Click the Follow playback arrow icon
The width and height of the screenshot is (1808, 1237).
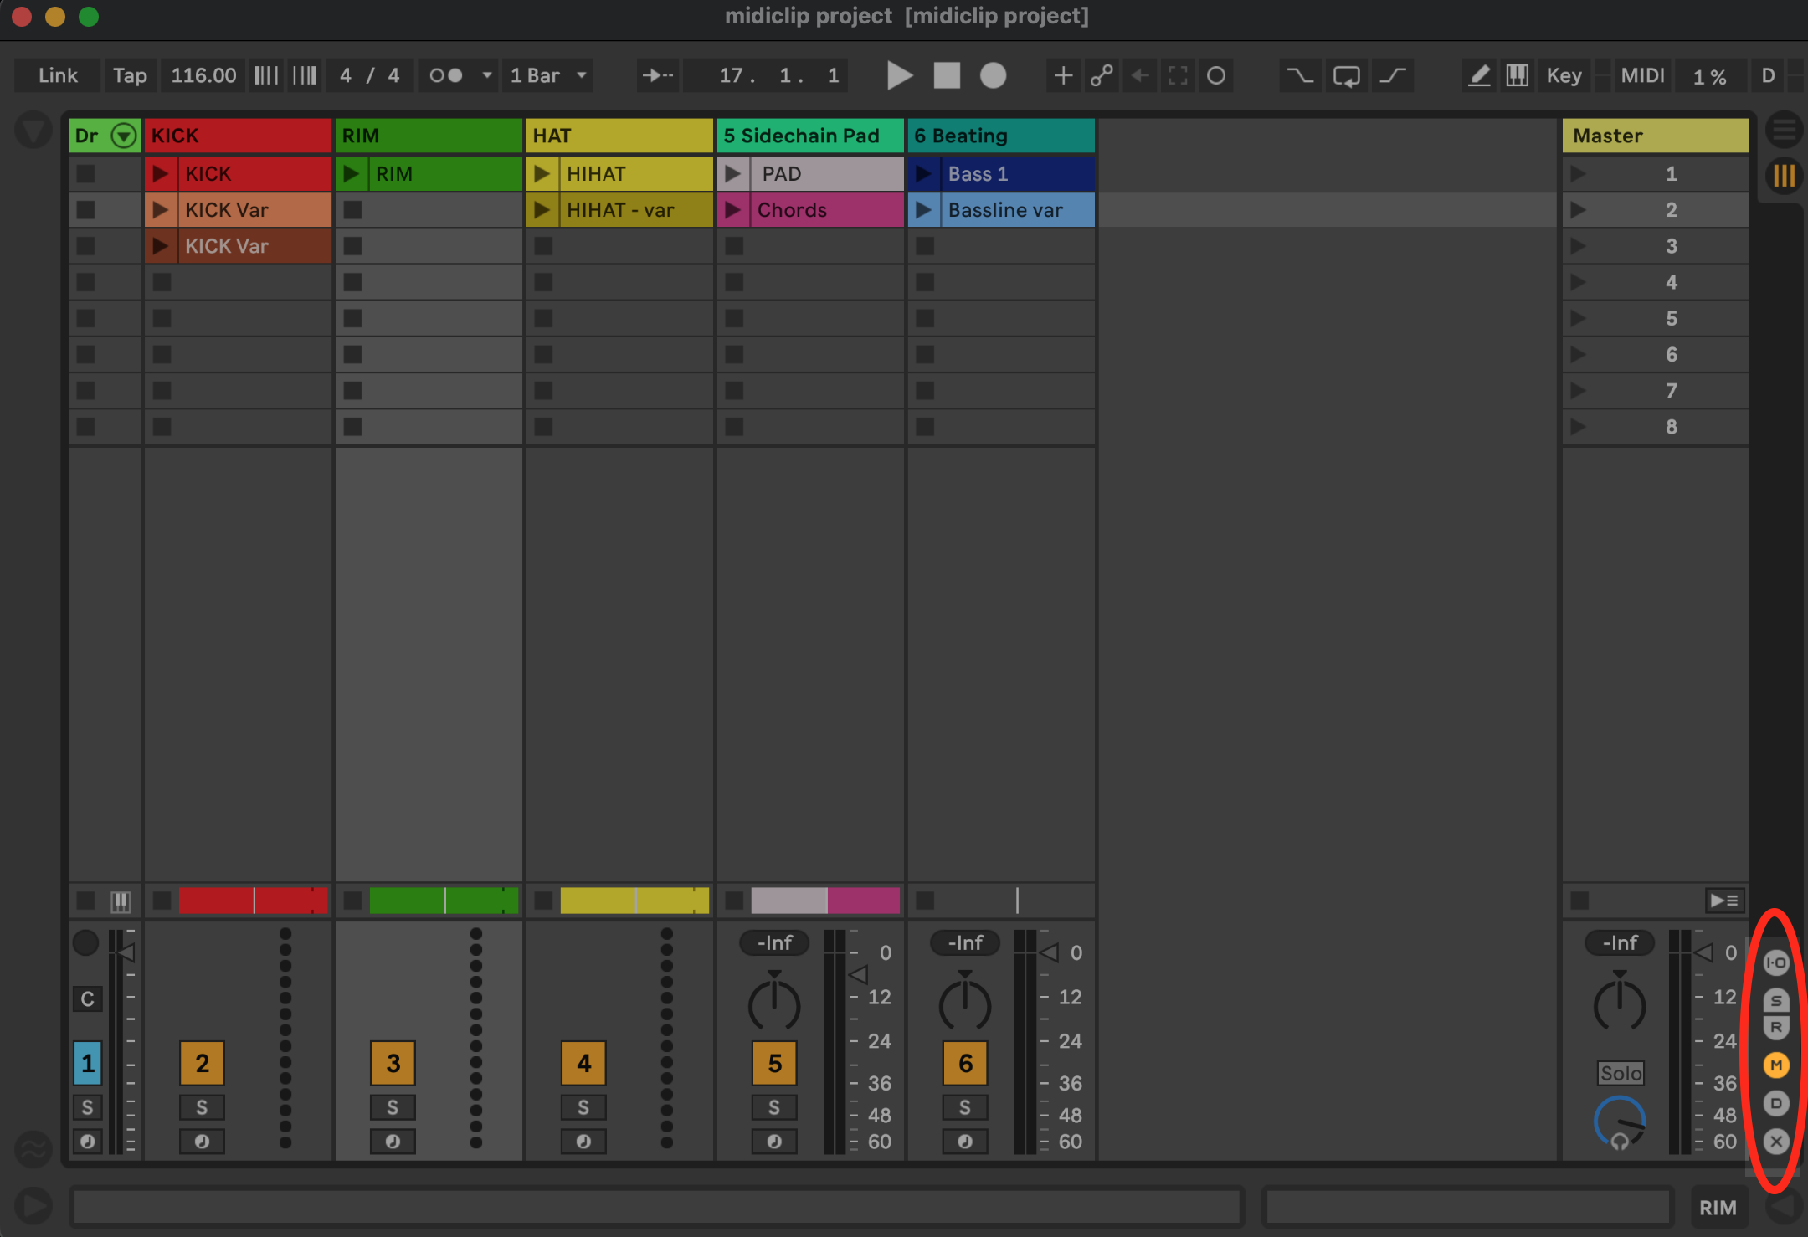(657, 75)
